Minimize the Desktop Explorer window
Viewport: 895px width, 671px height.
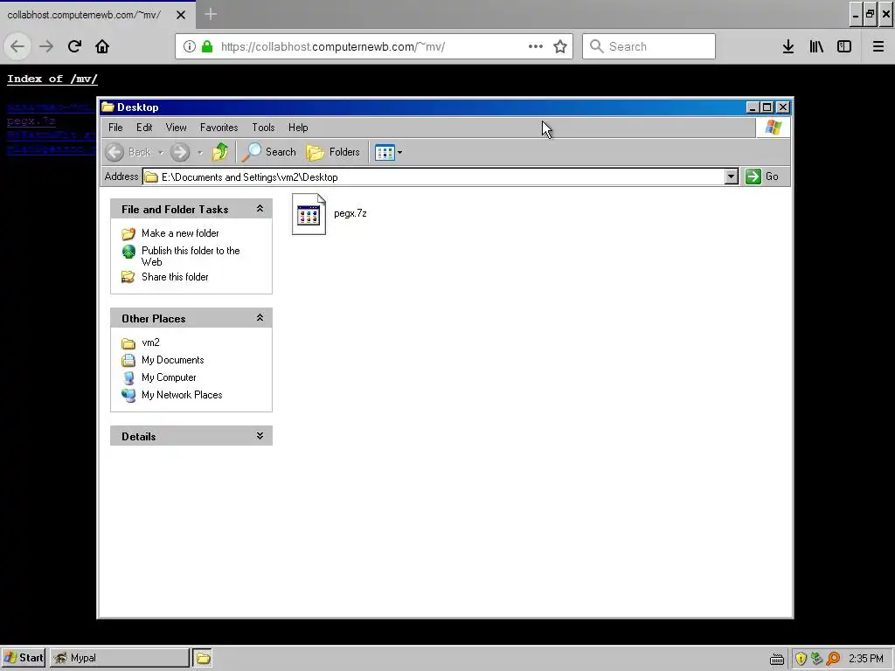point(753,107)
